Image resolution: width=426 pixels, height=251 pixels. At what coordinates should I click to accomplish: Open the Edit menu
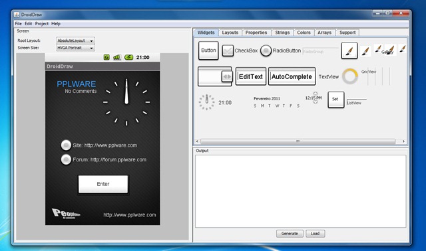(x=28, y=24)
